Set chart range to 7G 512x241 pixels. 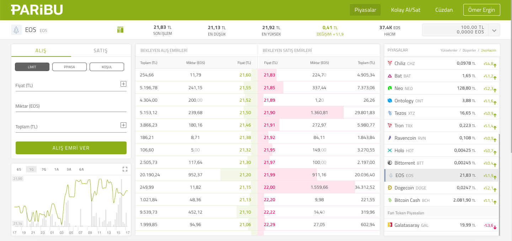[x=44, y=169]
